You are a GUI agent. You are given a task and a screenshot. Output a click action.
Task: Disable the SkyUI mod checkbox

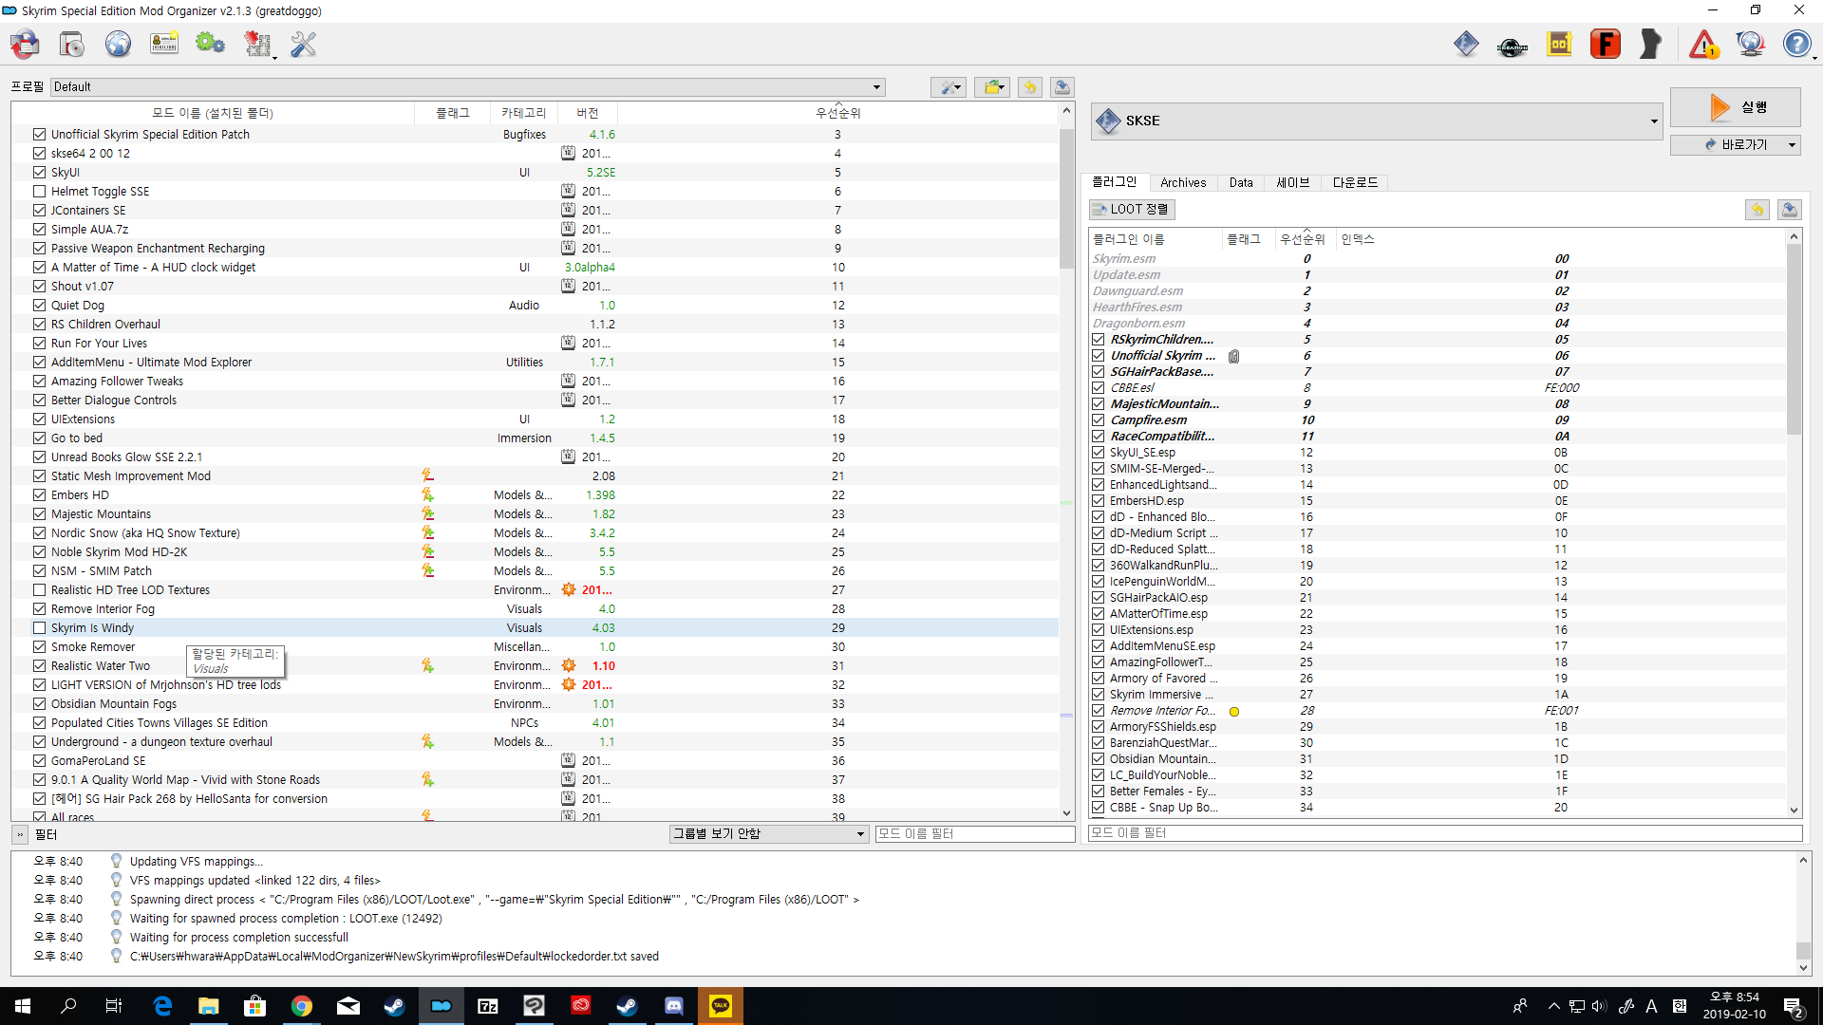coord(39,172)
